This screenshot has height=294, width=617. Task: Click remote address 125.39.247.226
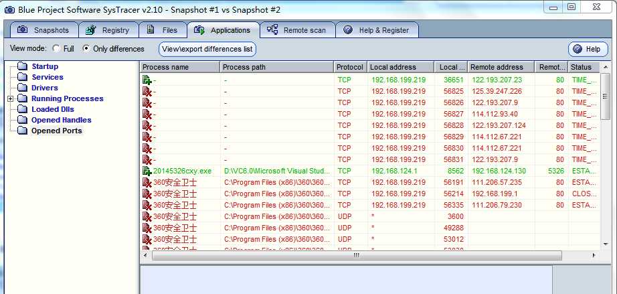[x=497, y=91]
